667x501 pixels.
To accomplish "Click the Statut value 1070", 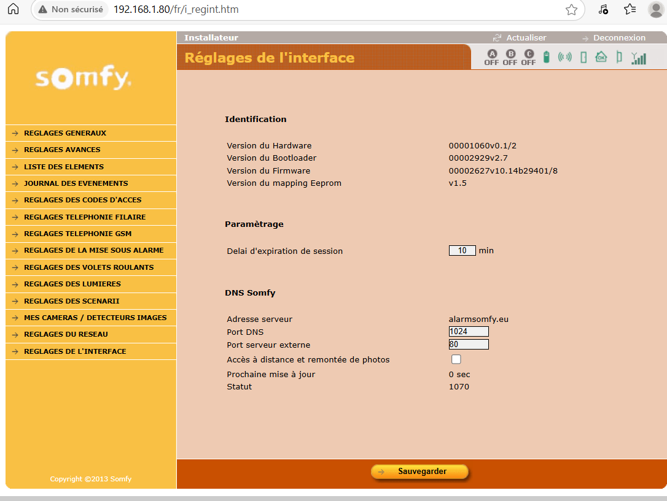I will 459,387.
